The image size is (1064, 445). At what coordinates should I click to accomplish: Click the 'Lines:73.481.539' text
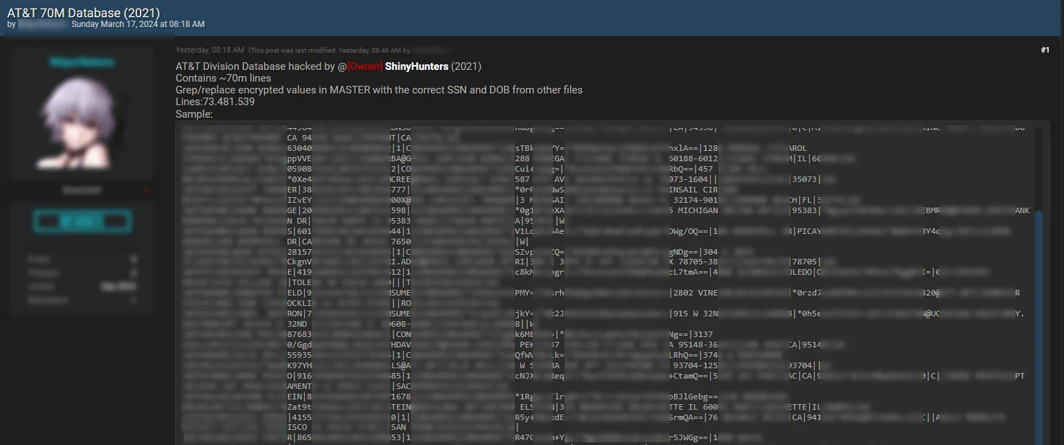pyautogui.click(x=215, y=102)
